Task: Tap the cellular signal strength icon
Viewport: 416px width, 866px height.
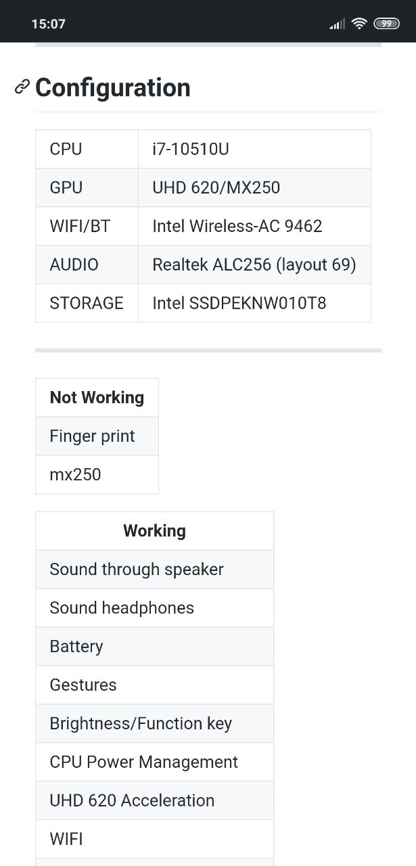Action: point(337,24)
